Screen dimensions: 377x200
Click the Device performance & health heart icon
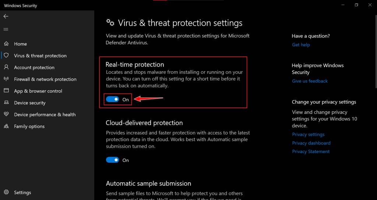pos(6,115)
